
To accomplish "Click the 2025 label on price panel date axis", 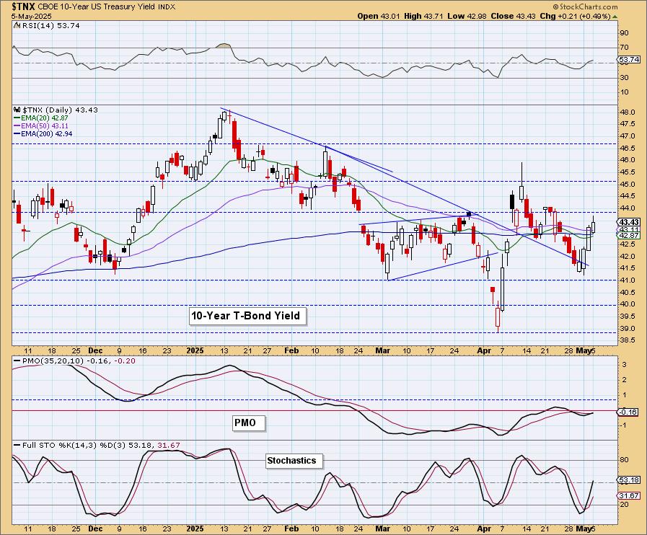I will point(195,350).
